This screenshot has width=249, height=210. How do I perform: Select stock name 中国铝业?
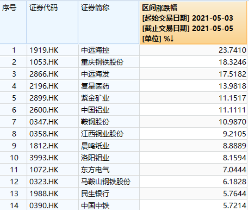pos(95,110)
